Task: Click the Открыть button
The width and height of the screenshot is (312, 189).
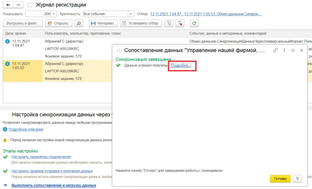Action: 58,23
